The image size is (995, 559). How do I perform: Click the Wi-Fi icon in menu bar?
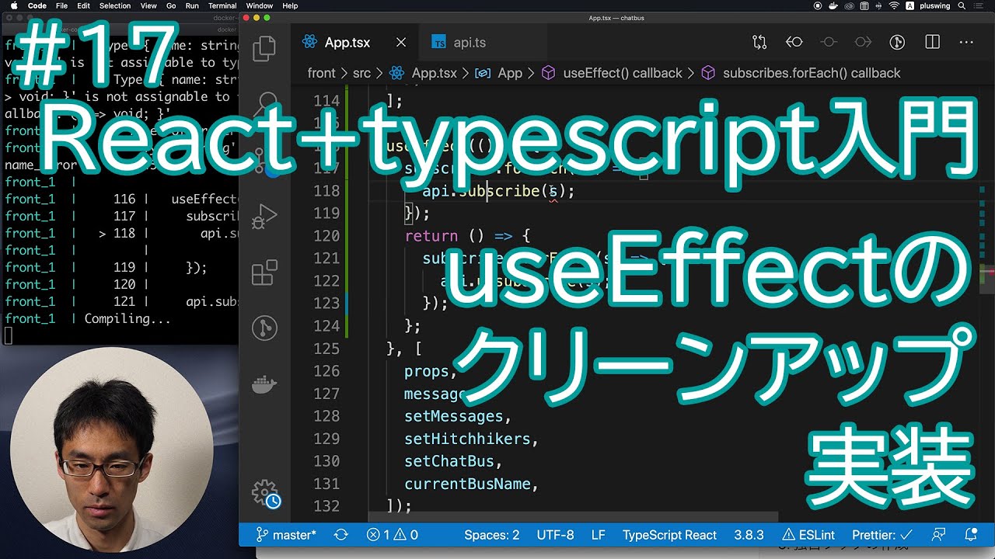(x=894, y=5)
